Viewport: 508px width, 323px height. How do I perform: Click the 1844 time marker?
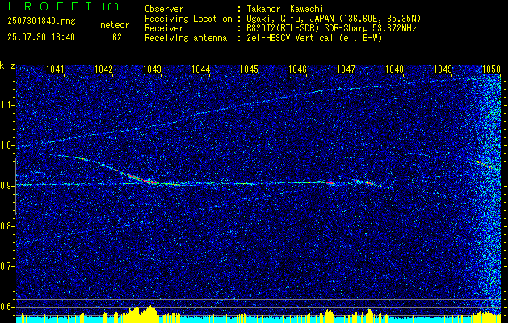[201, 69]
